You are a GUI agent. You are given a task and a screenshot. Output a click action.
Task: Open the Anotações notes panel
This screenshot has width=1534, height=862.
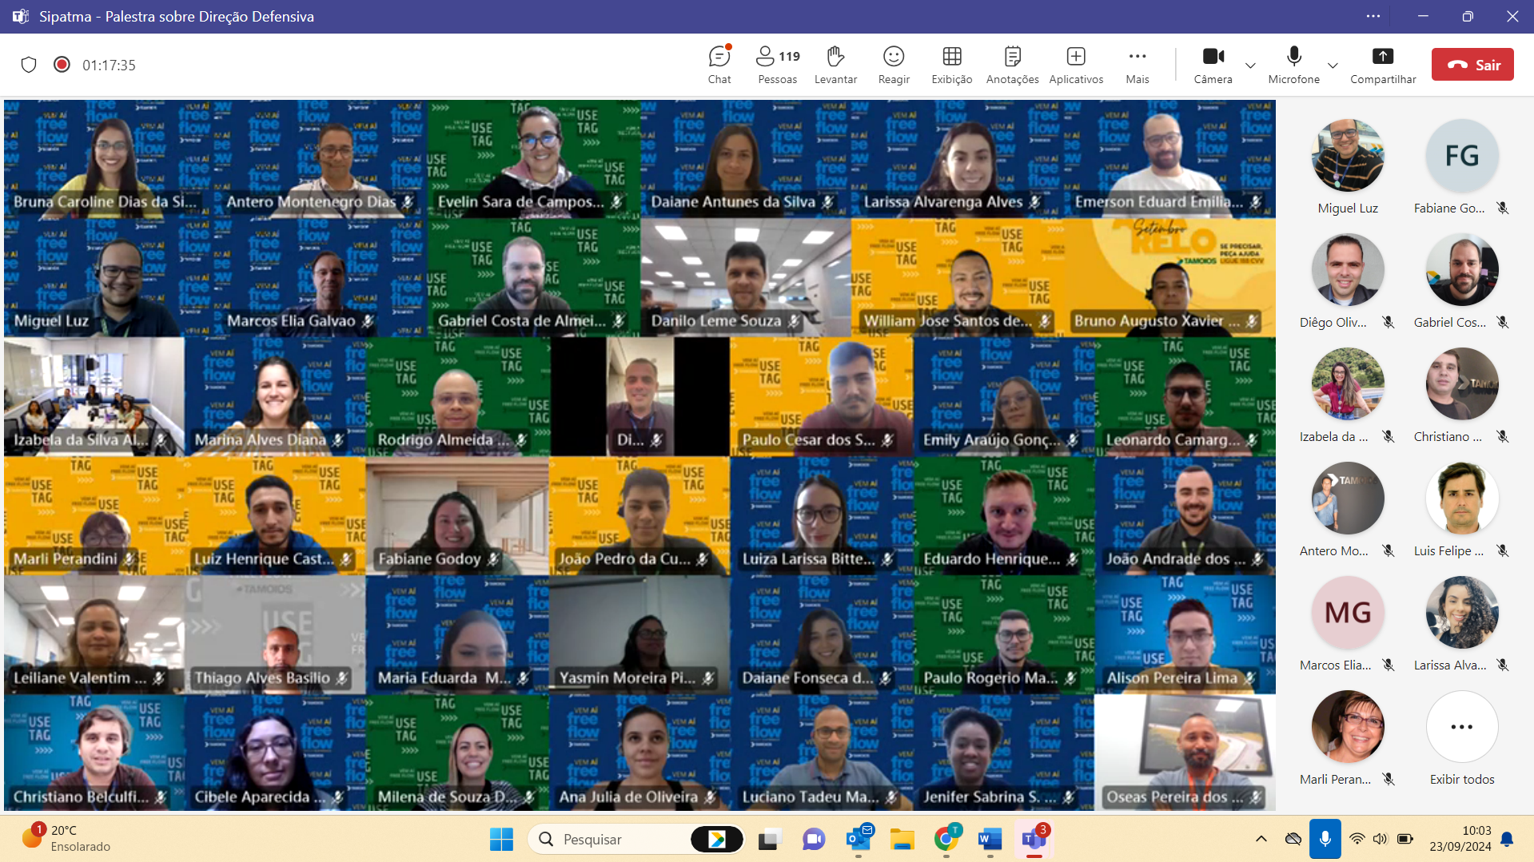[x=1012, y=65]
